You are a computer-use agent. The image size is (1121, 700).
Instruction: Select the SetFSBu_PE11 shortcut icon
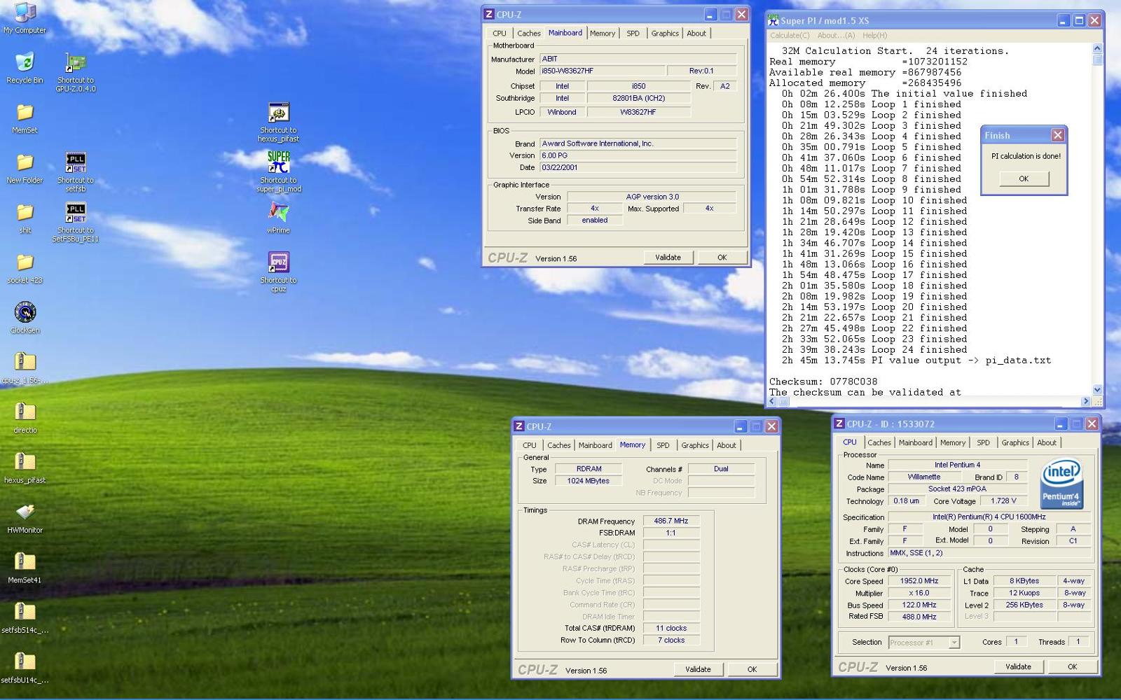[76, 222]
